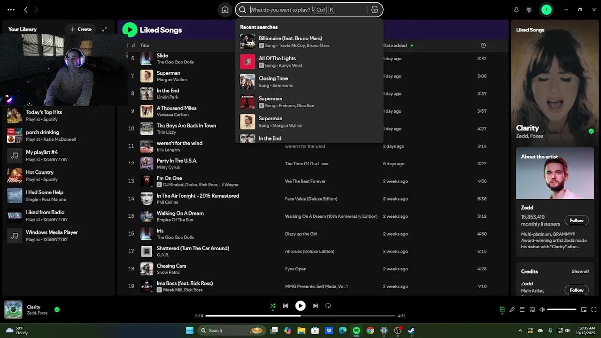Toggle Now Playing view panel
The image size is (601, 338).
[502, 309]
